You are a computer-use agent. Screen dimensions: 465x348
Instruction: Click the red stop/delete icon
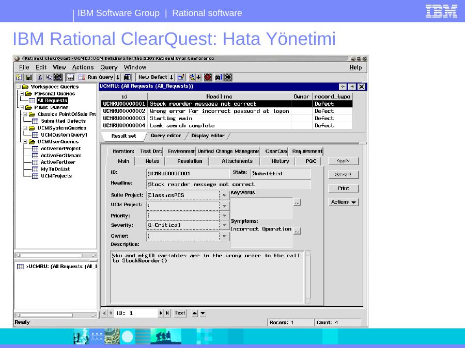(208, 77)
